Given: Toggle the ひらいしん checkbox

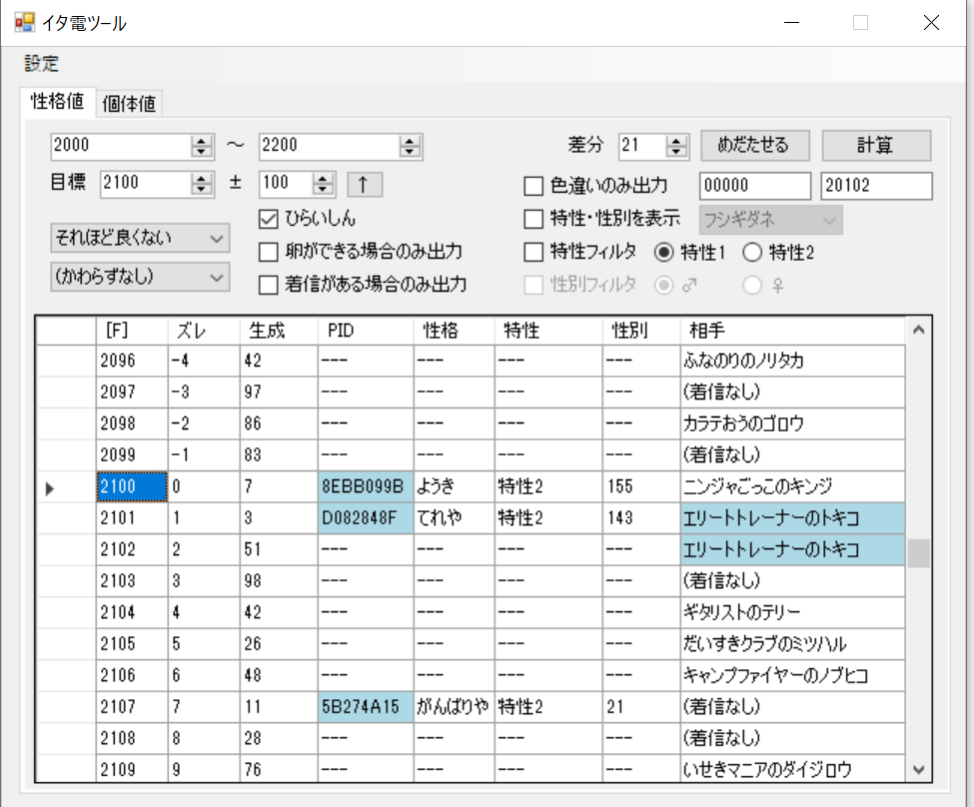Looking at the screenshot, I should point(269,219).
